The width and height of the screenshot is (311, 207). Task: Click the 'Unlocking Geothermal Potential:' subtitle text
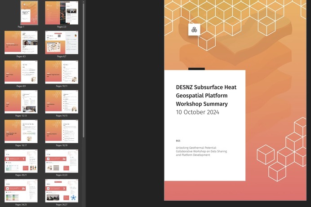196,148
